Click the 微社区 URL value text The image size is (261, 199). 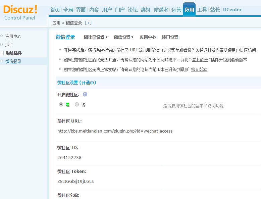click(115, 131)
